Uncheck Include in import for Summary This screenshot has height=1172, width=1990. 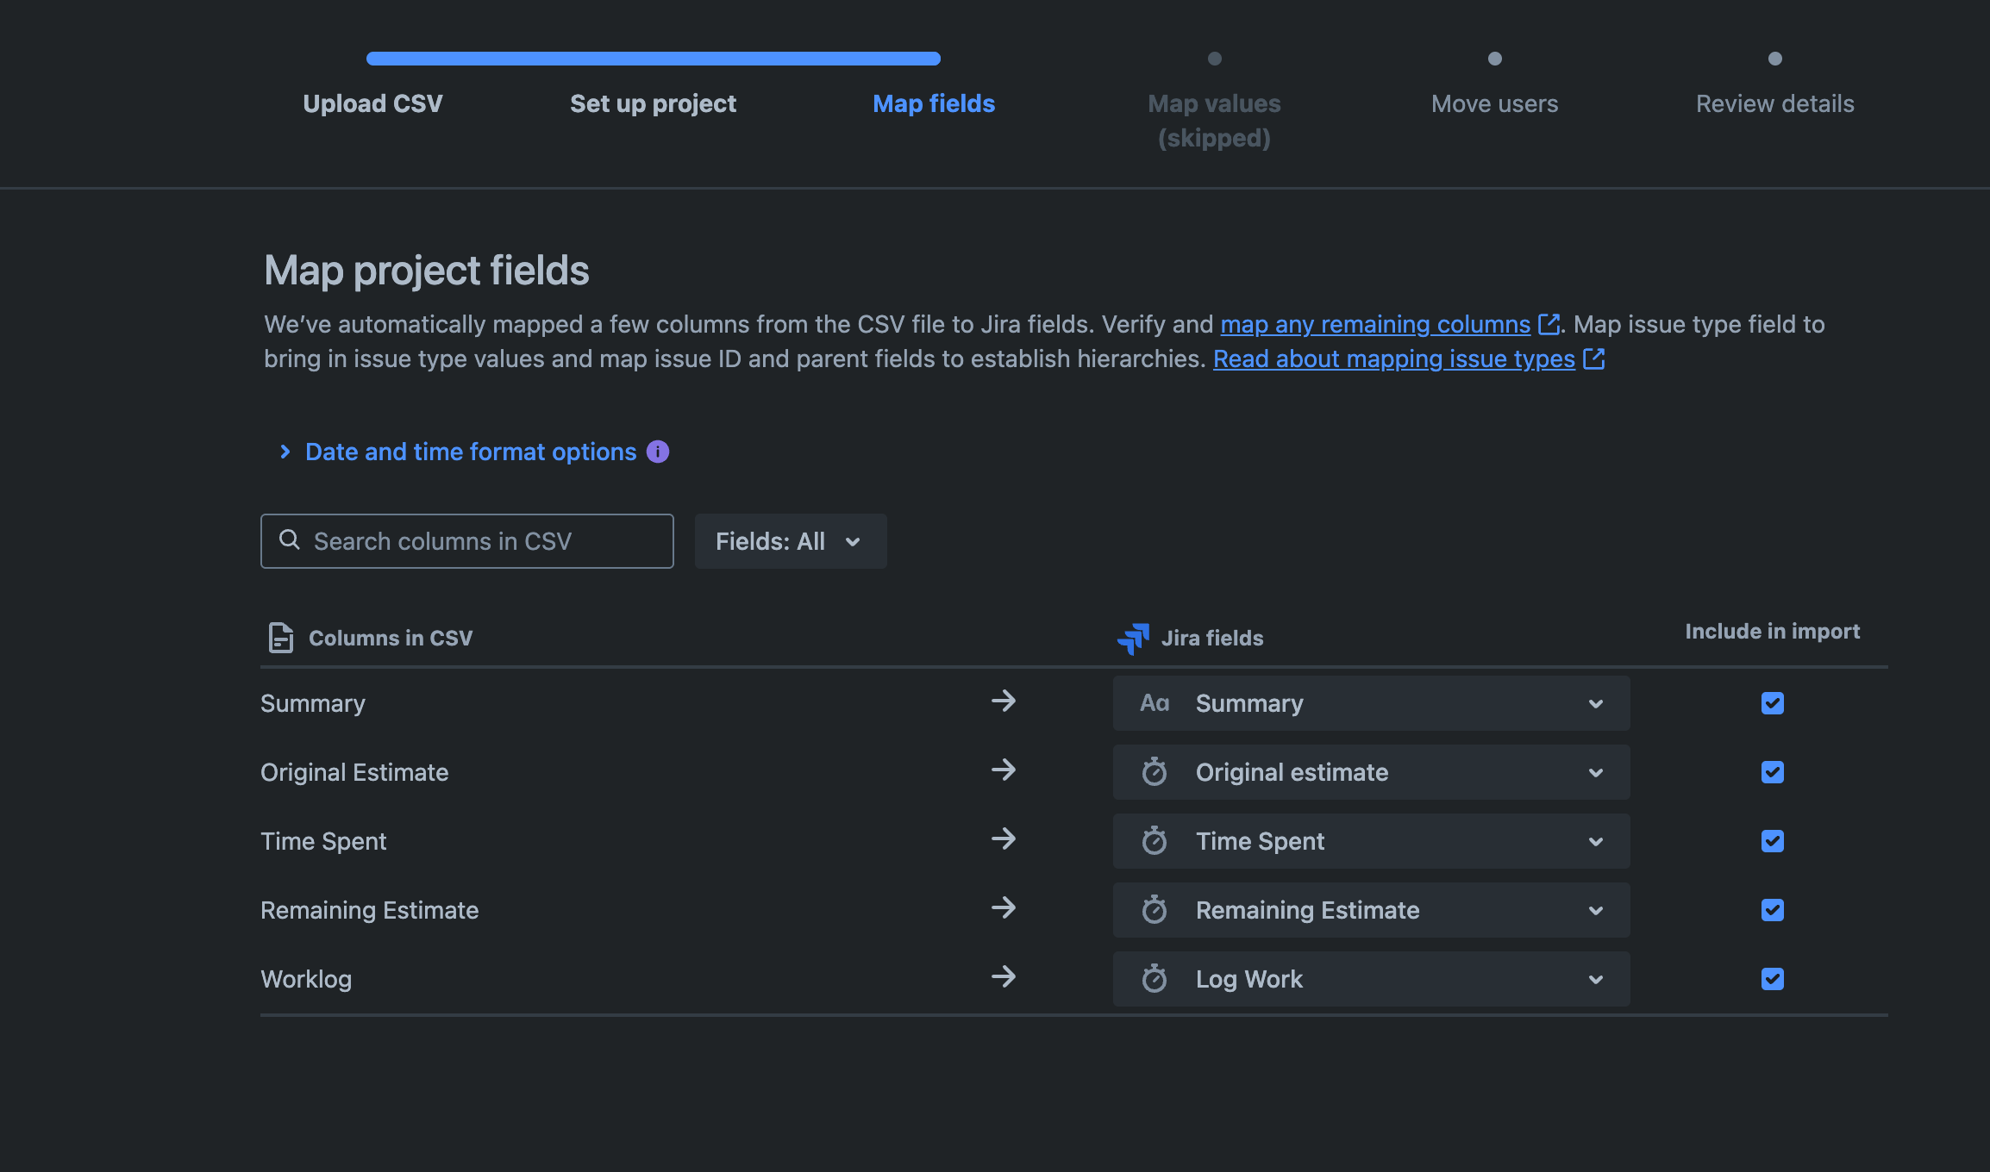click(1773, 703)
